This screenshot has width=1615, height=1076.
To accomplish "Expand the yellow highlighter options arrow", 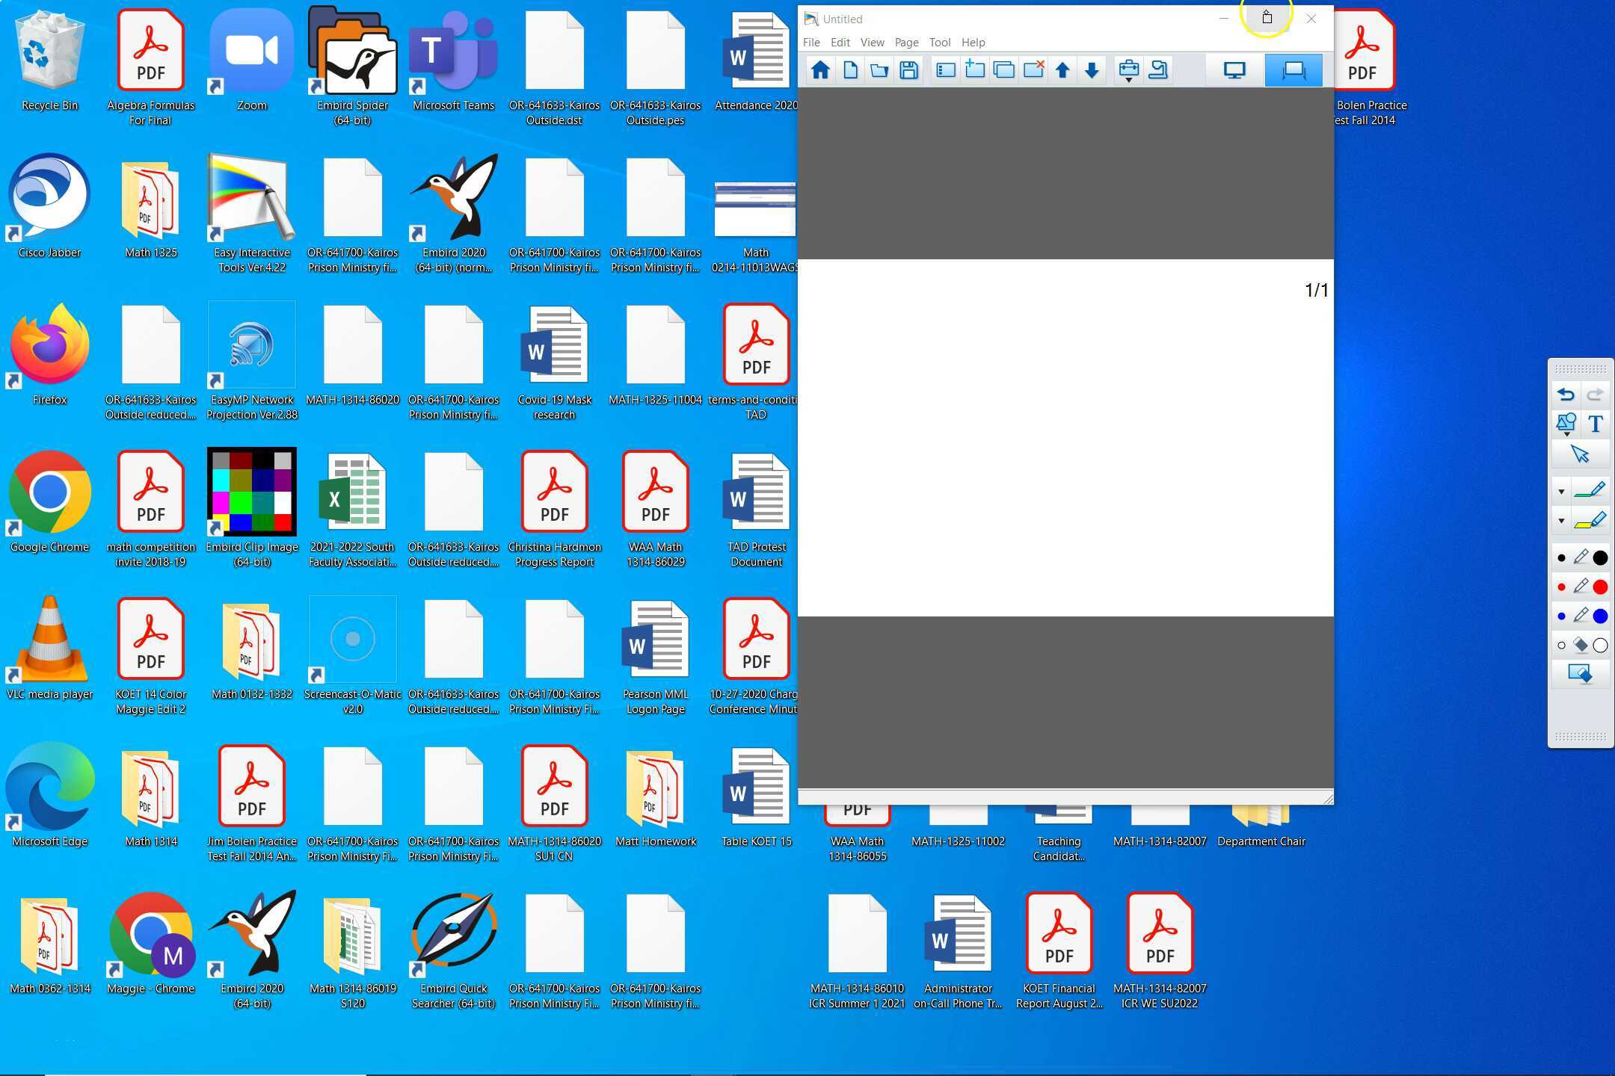I will 1561,521.
